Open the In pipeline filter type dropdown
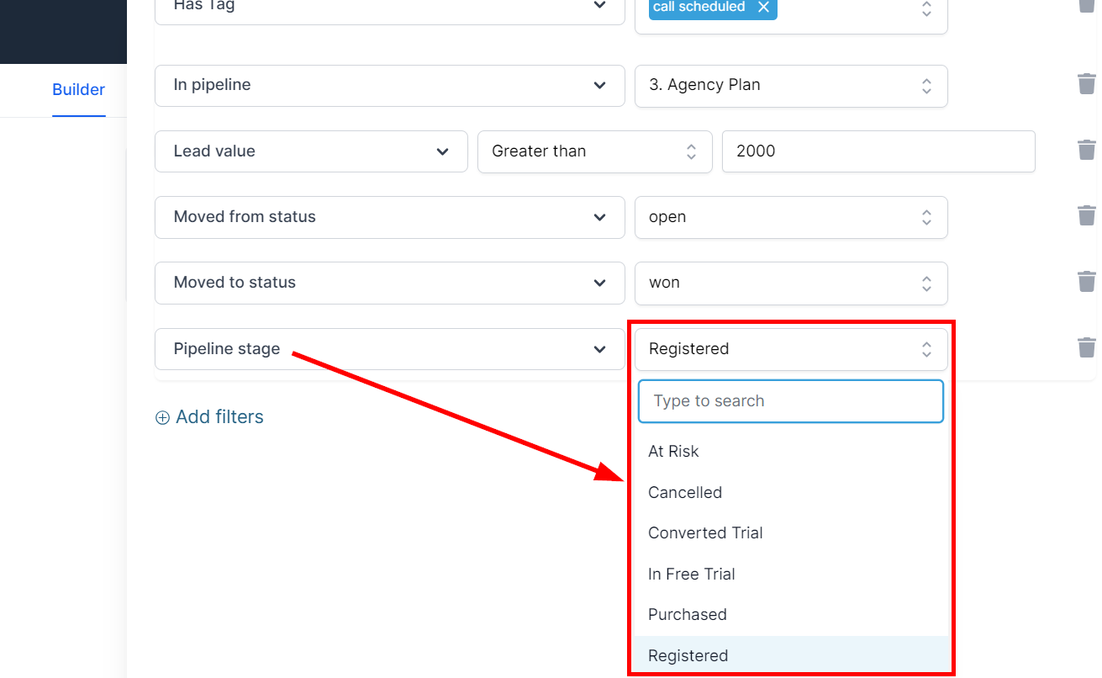 click(389, 86)
